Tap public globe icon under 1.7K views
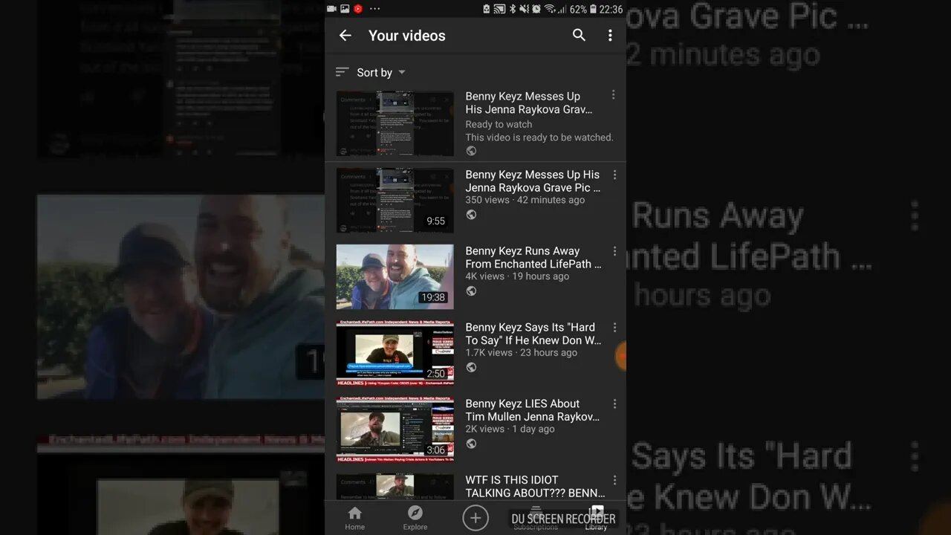 pos(471,368)
